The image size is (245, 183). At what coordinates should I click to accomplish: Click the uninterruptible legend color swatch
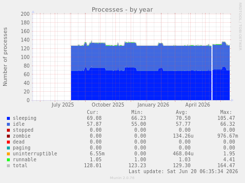8,154
